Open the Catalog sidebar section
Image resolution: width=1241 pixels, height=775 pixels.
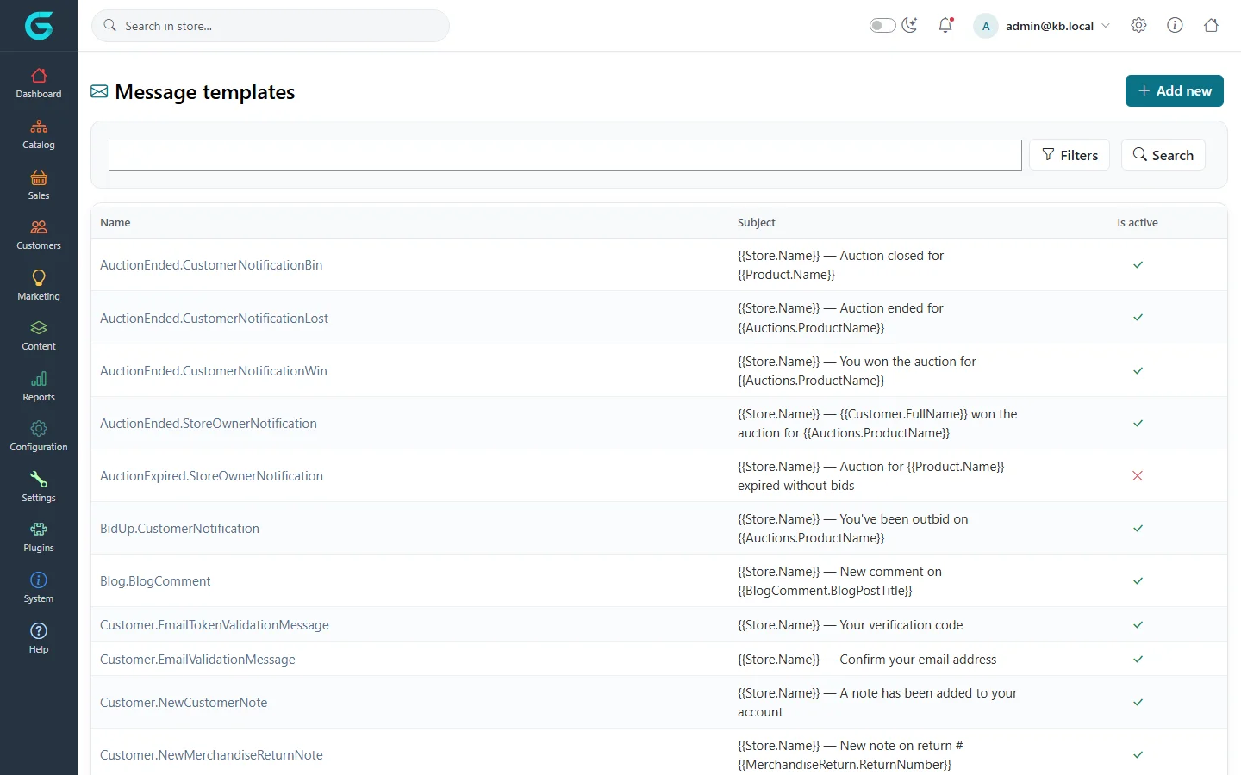[39, 134]
